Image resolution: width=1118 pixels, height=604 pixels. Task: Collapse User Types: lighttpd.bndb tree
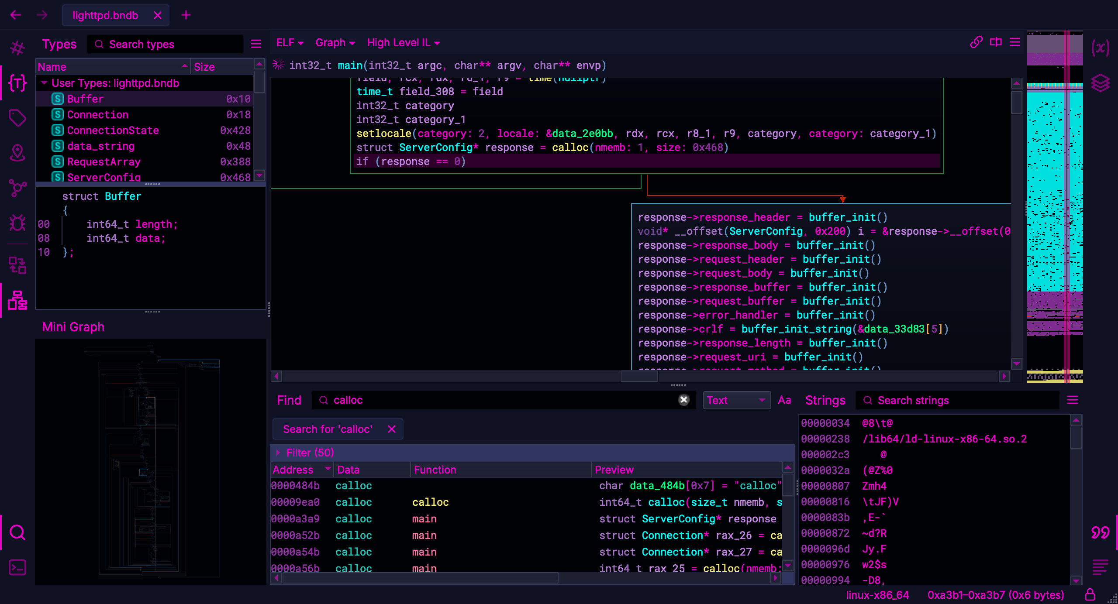coord(44,83)
